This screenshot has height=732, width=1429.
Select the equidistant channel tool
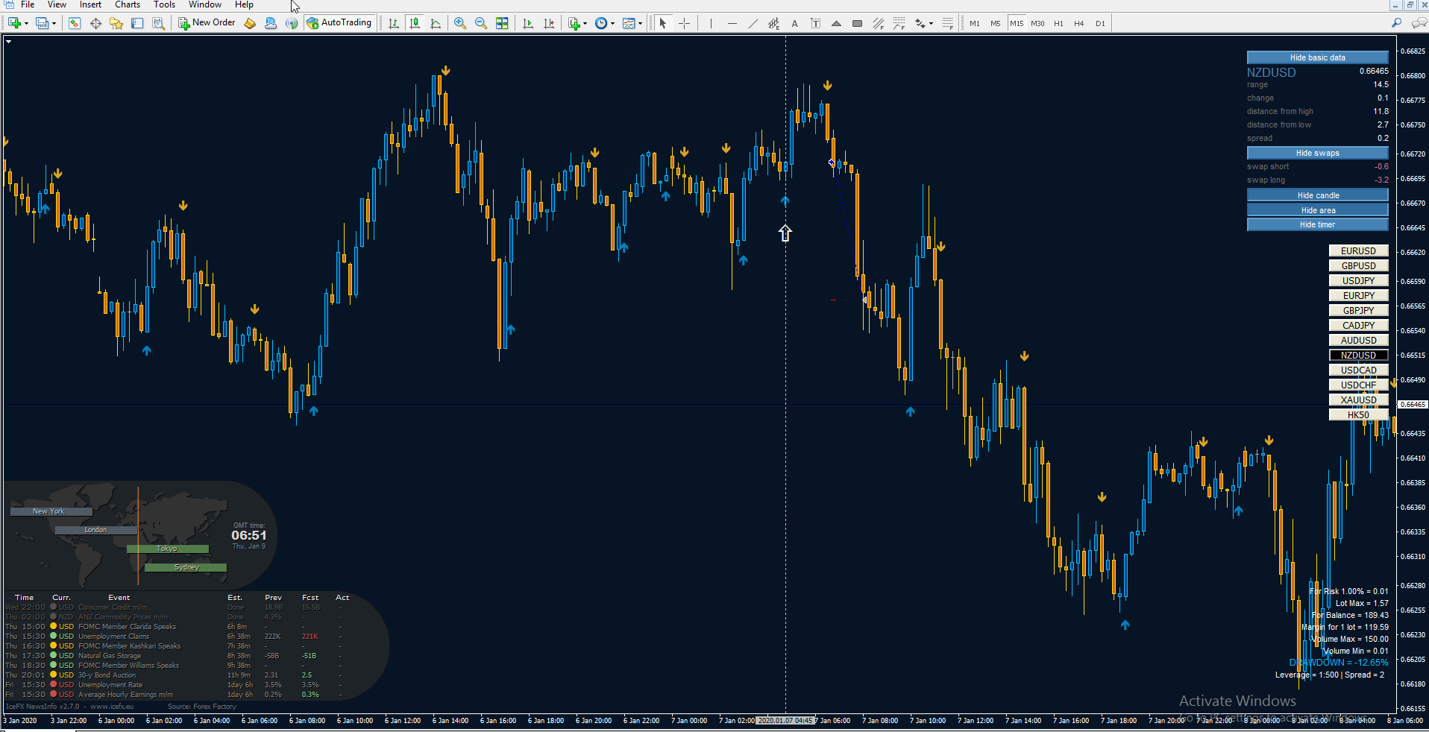(773, 23)
